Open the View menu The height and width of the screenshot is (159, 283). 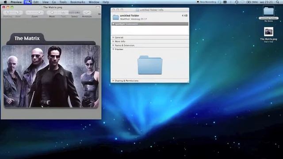tap(45, 2)
